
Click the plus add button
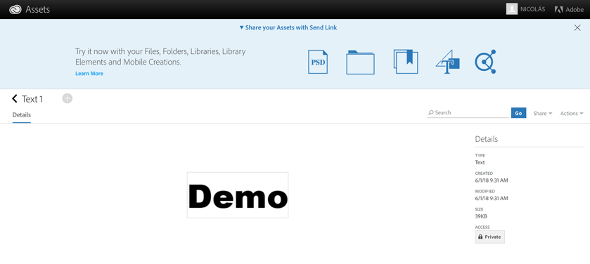[x=68, y=98]
